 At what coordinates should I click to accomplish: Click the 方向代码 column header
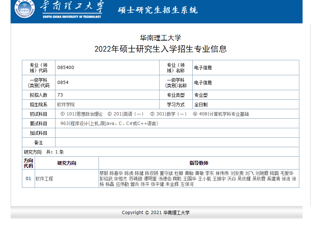pyautogui.click(x=28, y=163)
